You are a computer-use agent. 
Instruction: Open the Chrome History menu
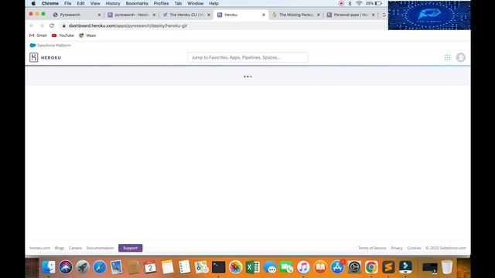click(x=113, y=3)
